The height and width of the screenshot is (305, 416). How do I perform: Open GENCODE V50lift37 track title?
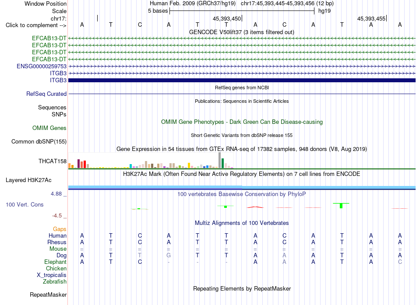tap(241, 32)
